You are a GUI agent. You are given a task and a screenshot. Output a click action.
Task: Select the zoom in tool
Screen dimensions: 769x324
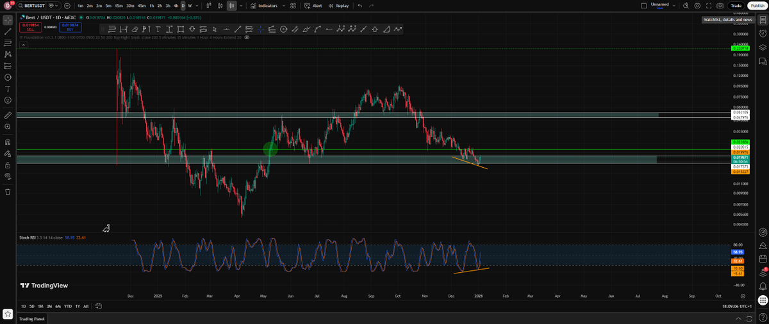(8, 127)
